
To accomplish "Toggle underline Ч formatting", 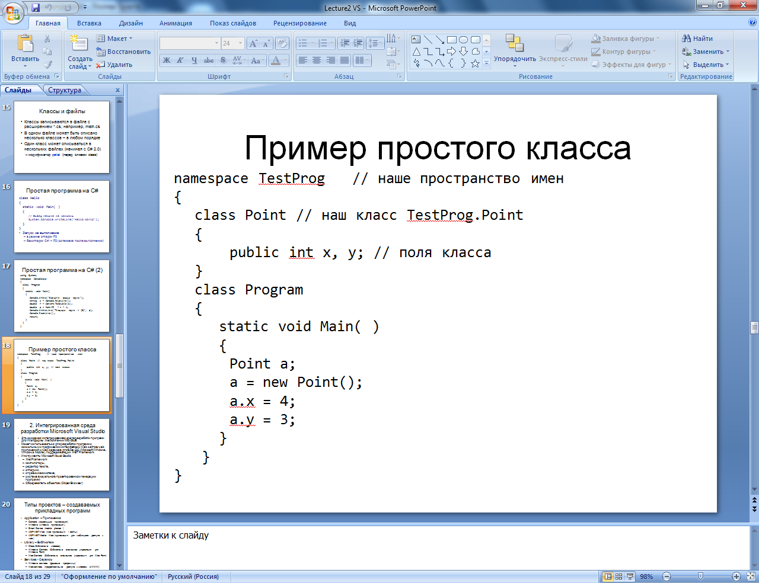I will coord(194,60).
